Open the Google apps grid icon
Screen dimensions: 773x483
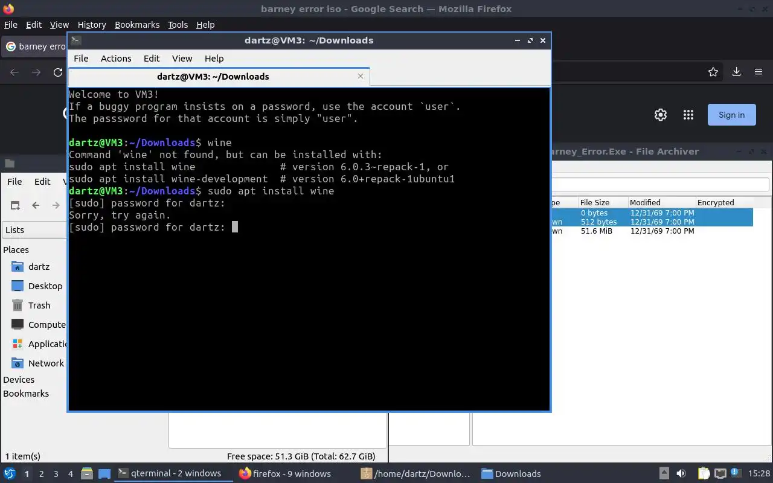click(688, 115)
